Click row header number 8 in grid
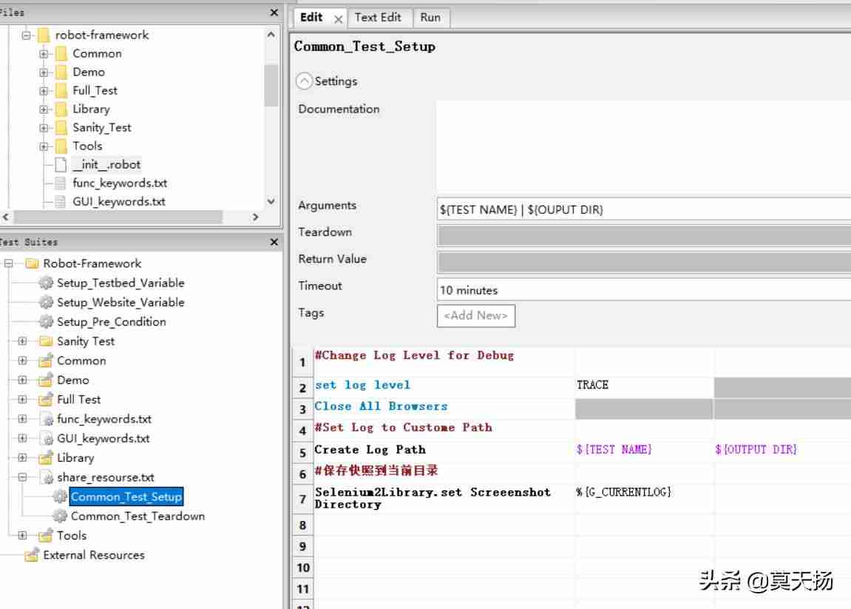The height and width of the screenshot is (609, 851). [x=303, y=525]
